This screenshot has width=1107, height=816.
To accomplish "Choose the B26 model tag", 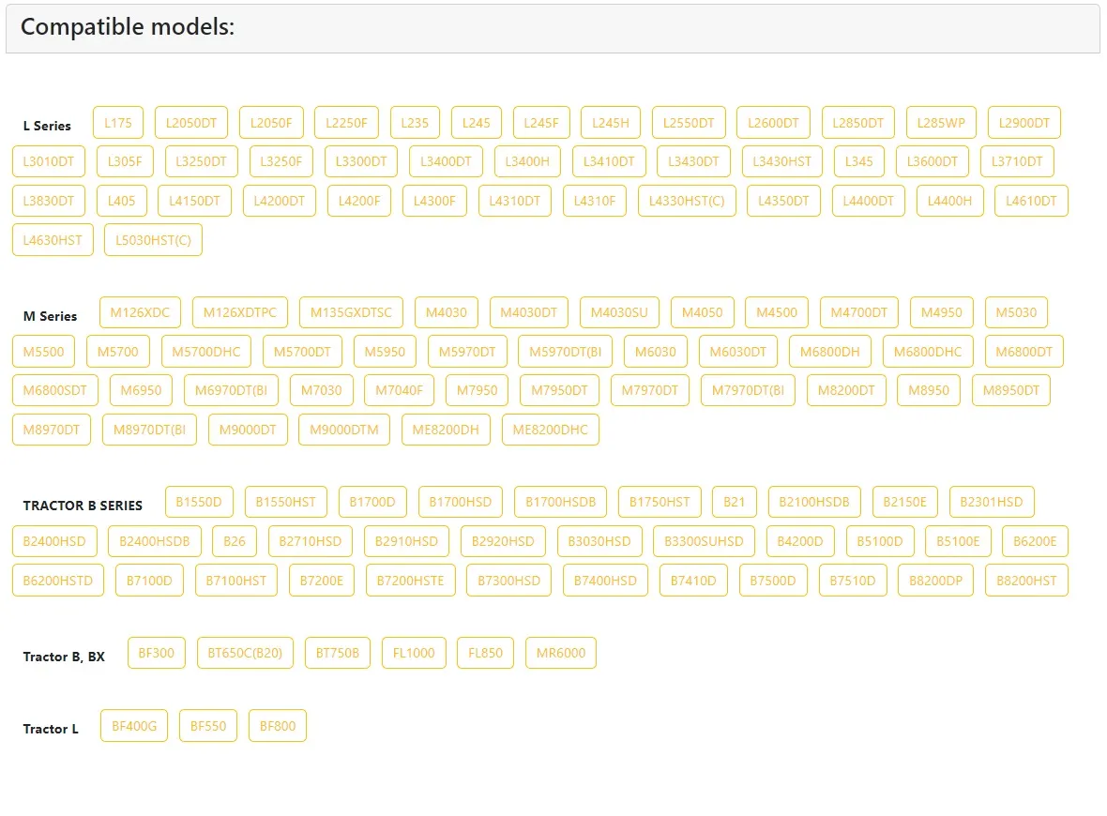I will pyautogui.click(x=235, y=541).
